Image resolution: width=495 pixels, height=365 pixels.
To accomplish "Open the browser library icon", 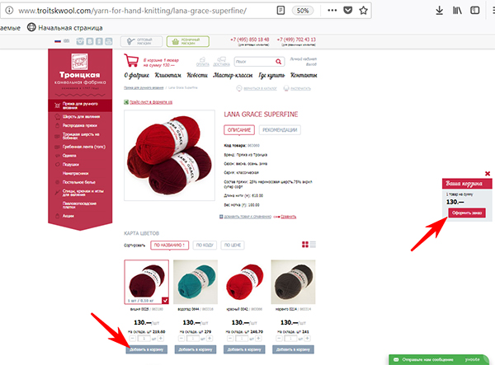I will (x=457, y=11).
